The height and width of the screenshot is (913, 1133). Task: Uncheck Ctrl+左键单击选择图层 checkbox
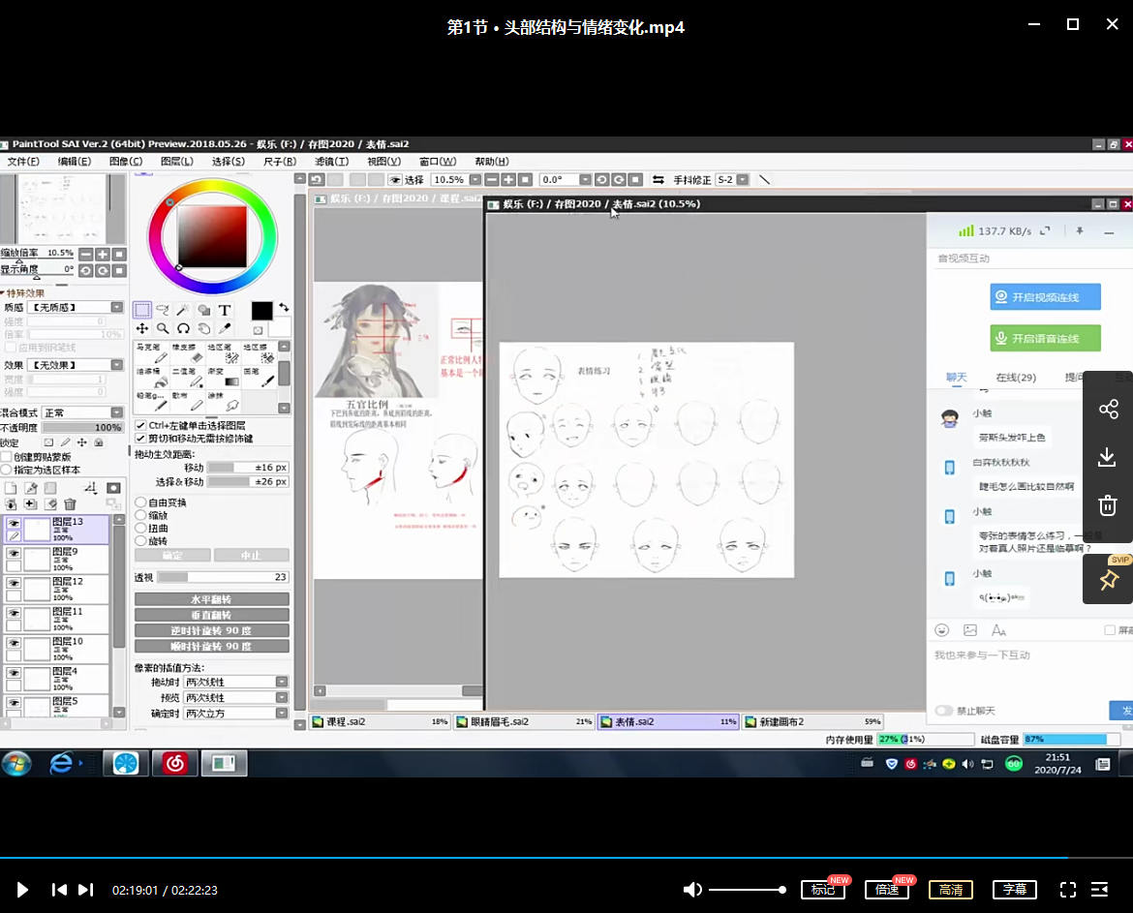tap(141, 425)
